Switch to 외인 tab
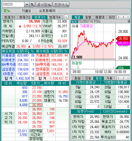Viewport: 132px width, 141px height. [x=112, y=17]
